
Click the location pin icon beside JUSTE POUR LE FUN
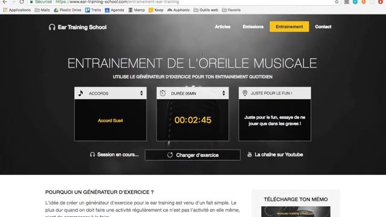(x=245, y=93)
